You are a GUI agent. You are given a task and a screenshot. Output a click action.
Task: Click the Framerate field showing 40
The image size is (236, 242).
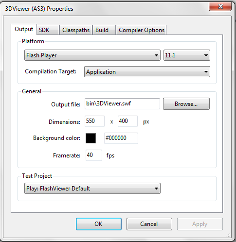pyautogui.click(x=94, y=155)
